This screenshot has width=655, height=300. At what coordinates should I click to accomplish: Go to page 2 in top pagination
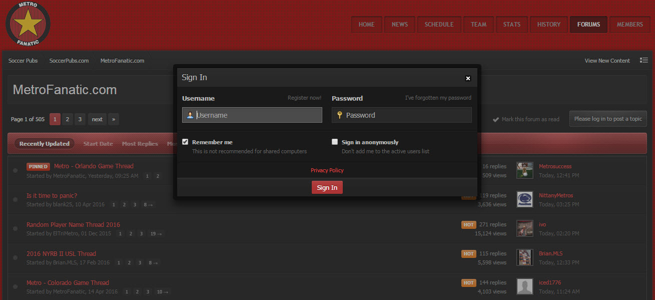tap(68, 119)
